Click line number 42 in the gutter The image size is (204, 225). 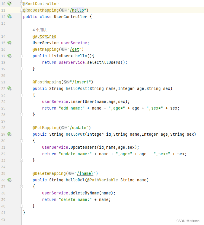[3, 219]
